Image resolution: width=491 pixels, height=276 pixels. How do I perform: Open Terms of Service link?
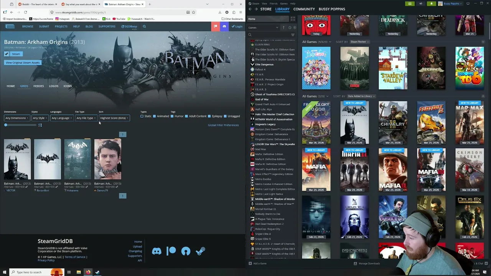point(75,257)
